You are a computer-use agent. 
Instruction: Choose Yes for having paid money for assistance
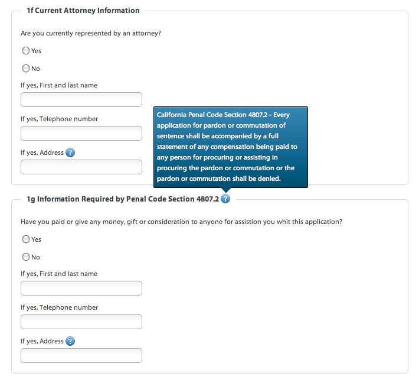click(26, 239)
